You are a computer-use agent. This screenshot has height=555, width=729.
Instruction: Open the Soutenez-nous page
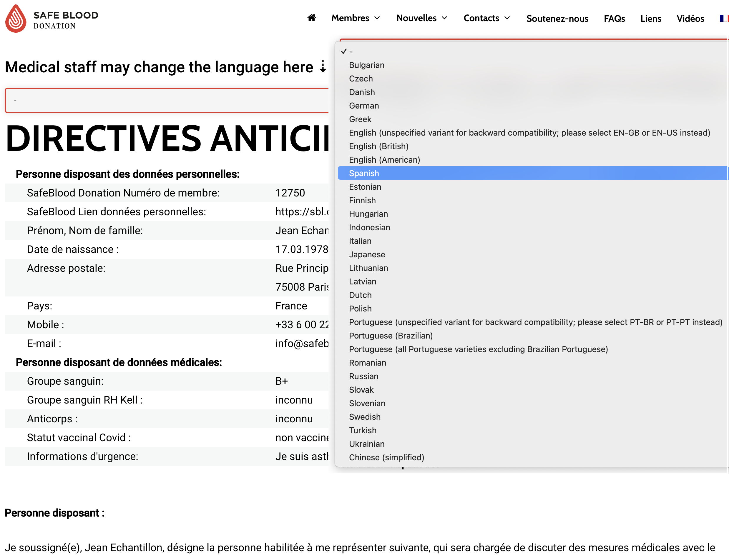[x=557, y=19]
